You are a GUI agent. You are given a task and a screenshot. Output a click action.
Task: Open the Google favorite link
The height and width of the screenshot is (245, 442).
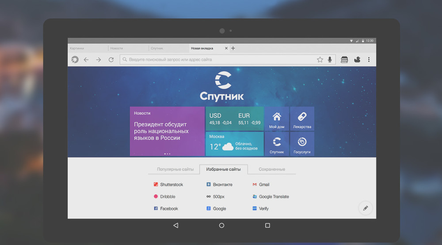click(x=216, y=208)
